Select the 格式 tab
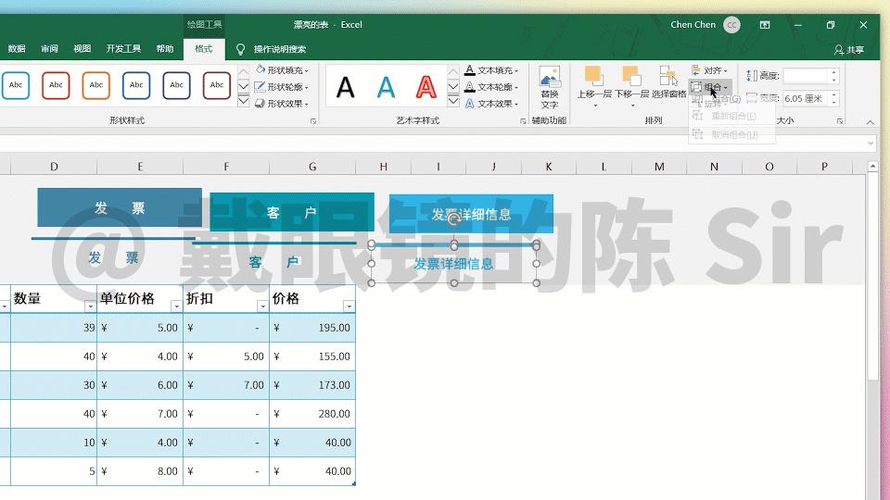 tap(204, 49)
